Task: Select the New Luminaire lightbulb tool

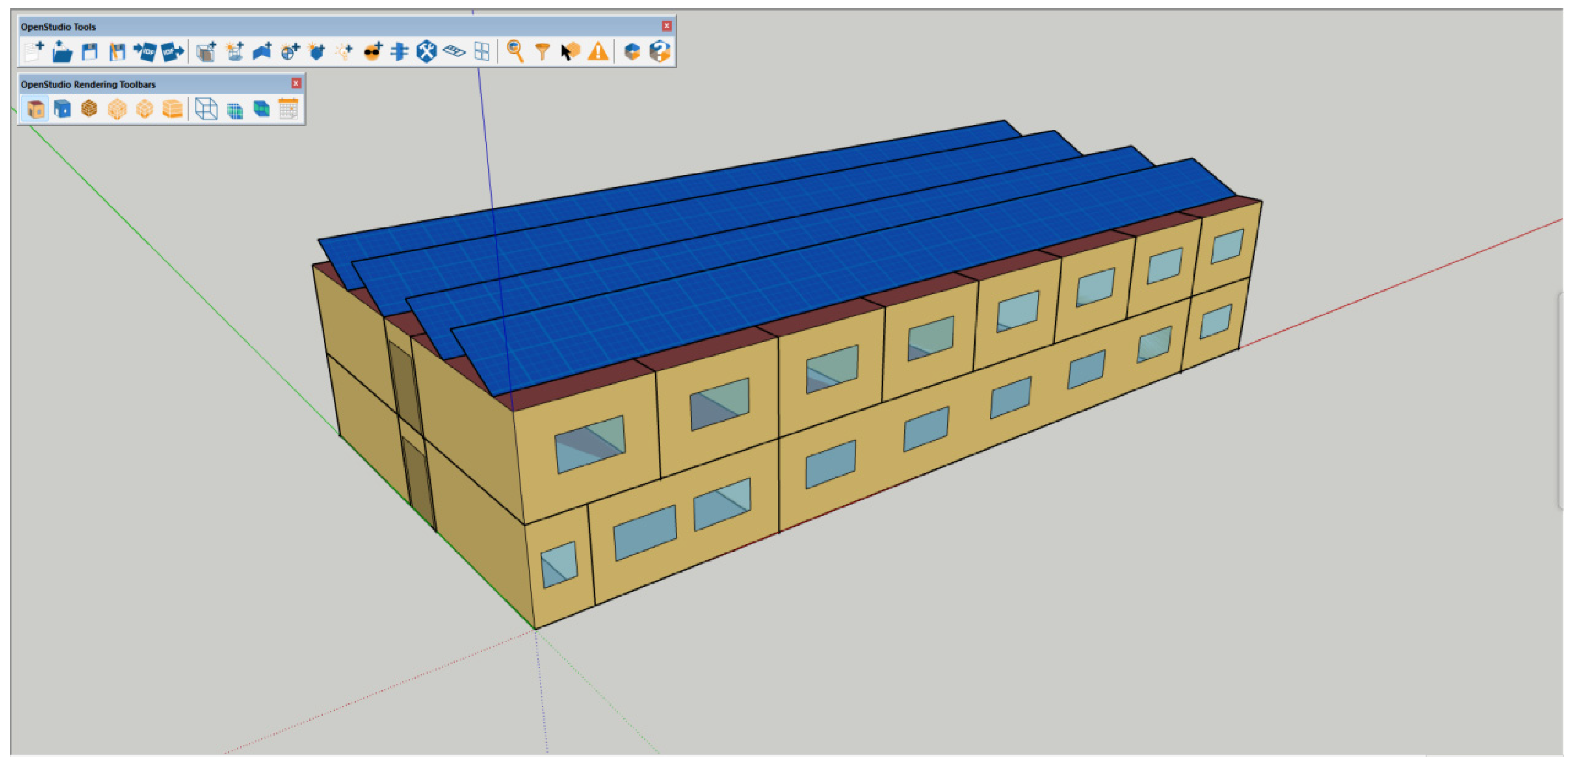Action: pyautogui.click(x=345, y=51)
